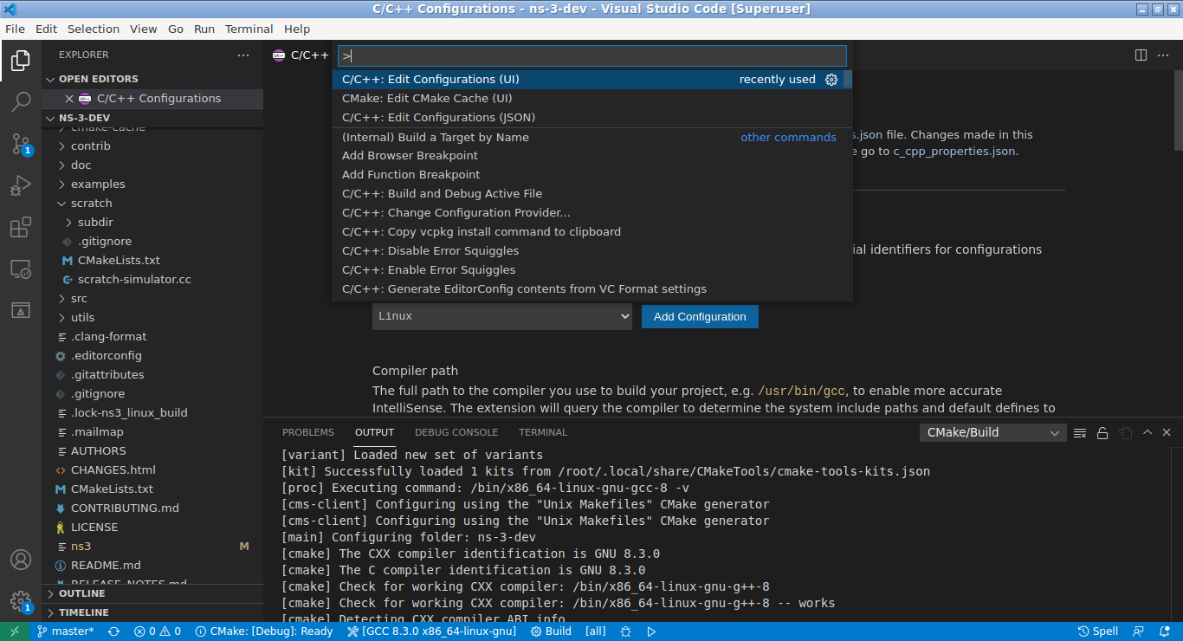Open editor more actions ellipsis
Viewport: 1183px width, 641px height.
[x=1165, y=55]
